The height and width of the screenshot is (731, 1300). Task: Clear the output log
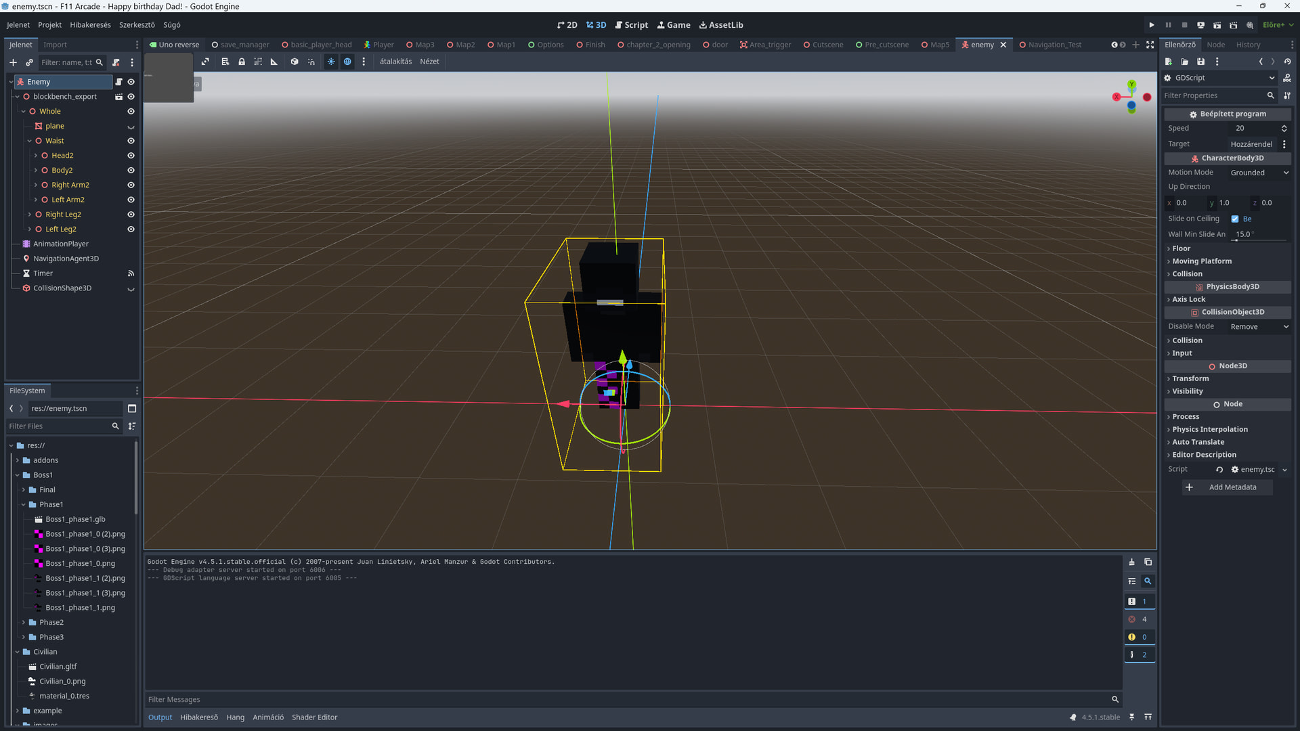click(x=1131, y=562)
